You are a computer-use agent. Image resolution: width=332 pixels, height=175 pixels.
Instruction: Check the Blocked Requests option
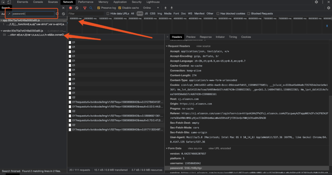click(249, 13)
